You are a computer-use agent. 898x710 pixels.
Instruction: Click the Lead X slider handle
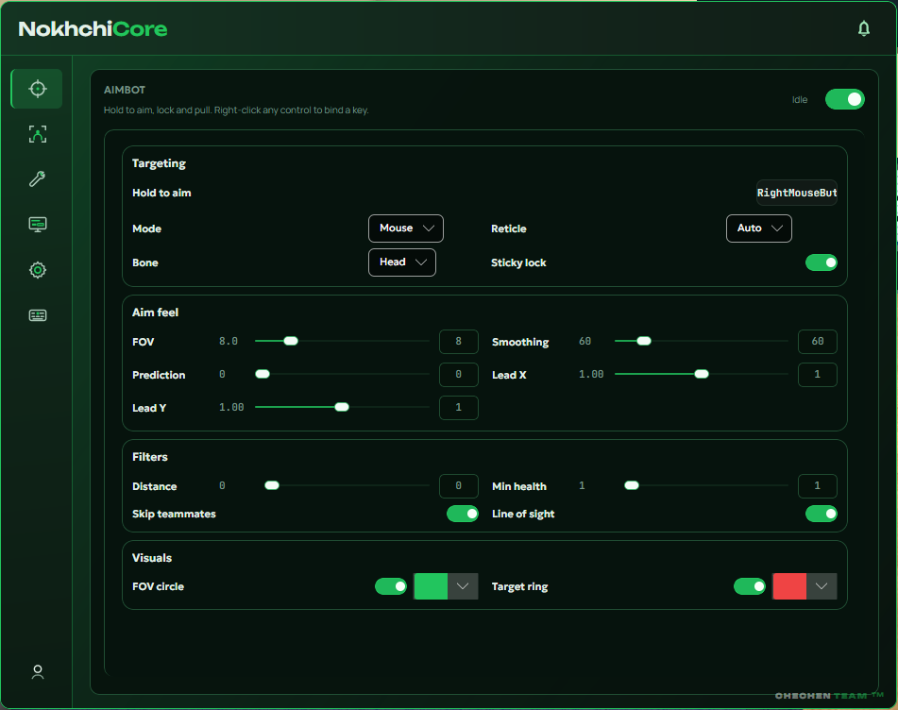[x=702, y=374]
